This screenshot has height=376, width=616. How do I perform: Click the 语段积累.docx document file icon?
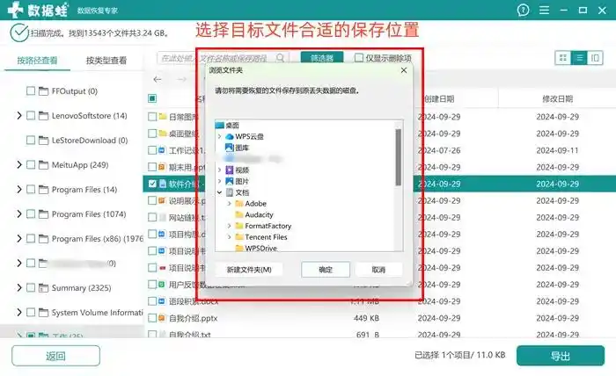(x=162, y=301)
